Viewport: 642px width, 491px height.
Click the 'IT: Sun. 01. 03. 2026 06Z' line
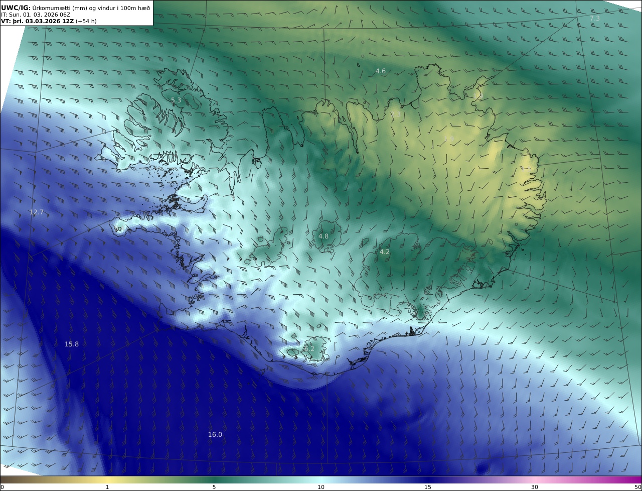pyautogui.click(x=36, y=15)
